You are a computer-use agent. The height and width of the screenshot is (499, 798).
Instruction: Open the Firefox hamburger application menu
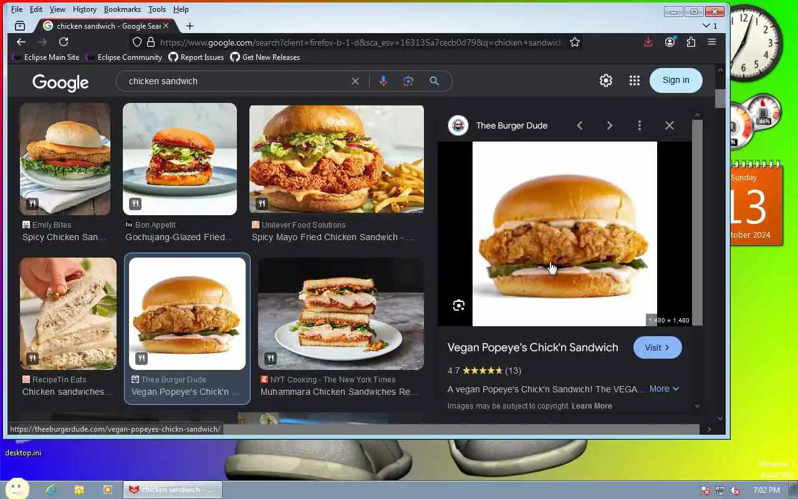pos(712,42)
